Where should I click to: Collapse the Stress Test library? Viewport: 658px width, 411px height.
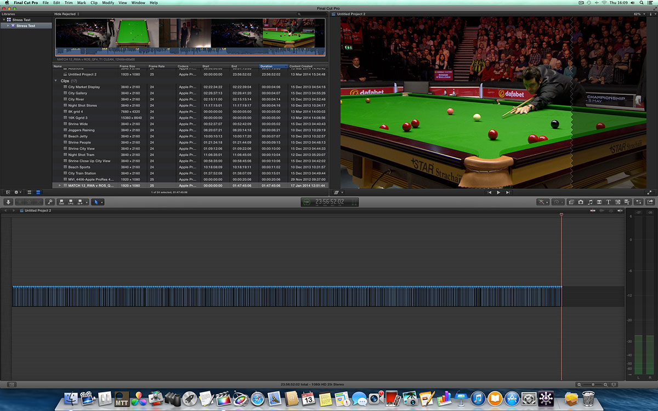(3, 20)
